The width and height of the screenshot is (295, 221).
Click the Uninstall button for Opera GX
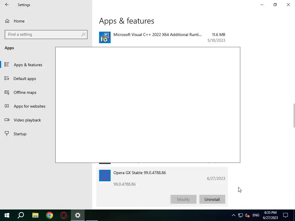pyautogui.click(x=212, y=199)
